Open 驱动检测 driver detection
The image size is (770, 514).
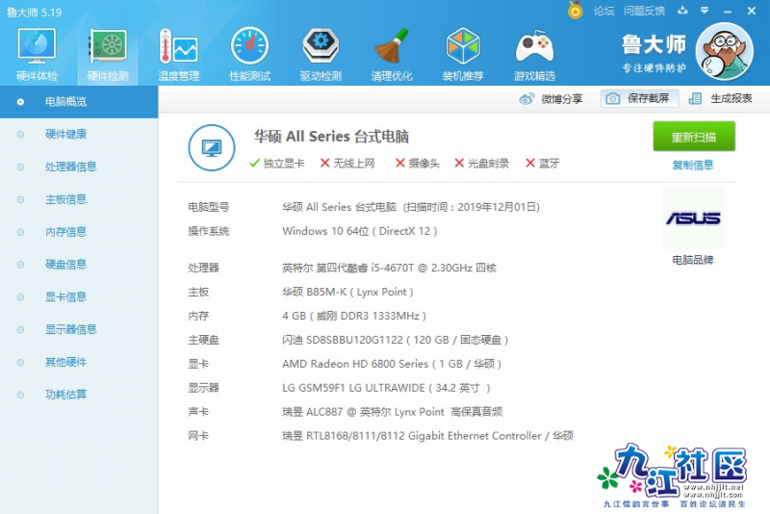point(321,54)
